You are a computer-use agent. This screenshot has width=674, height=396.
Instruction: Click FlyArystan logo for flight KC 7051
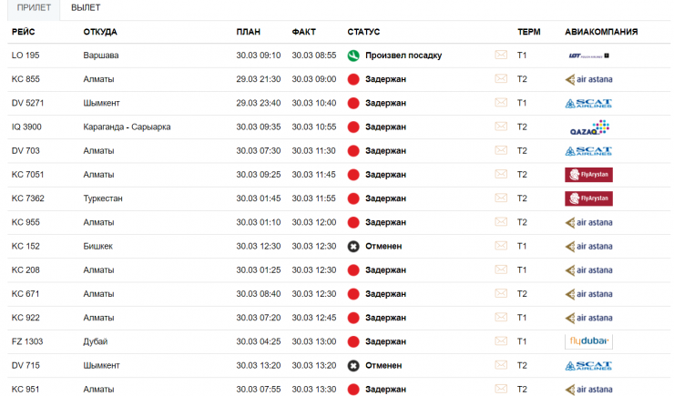coord(588,175)
